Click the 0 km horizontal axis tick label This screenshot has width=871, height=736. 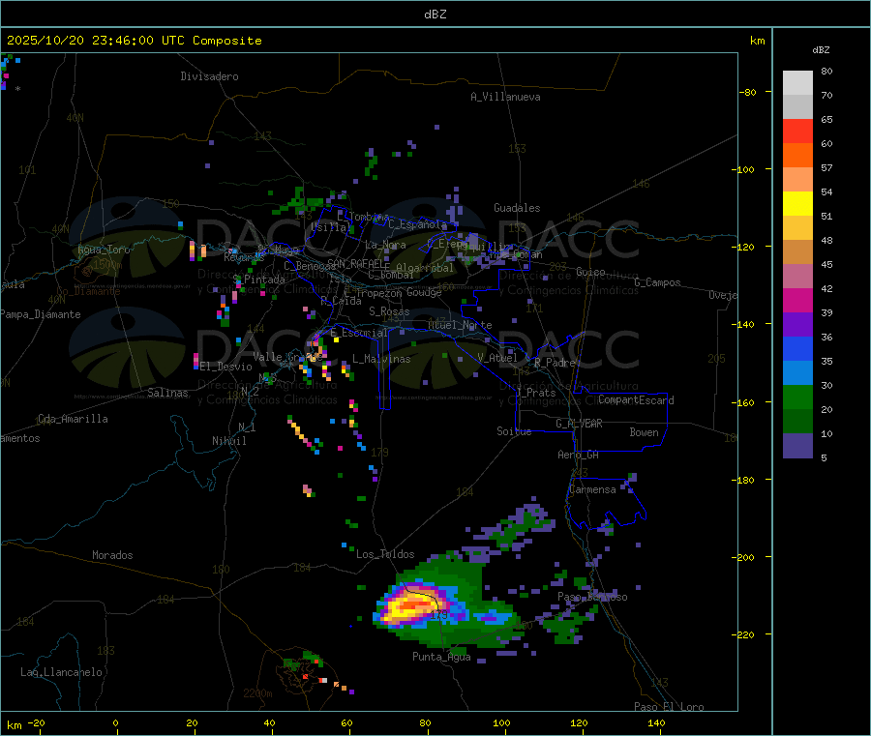click(x=115, y=722)
